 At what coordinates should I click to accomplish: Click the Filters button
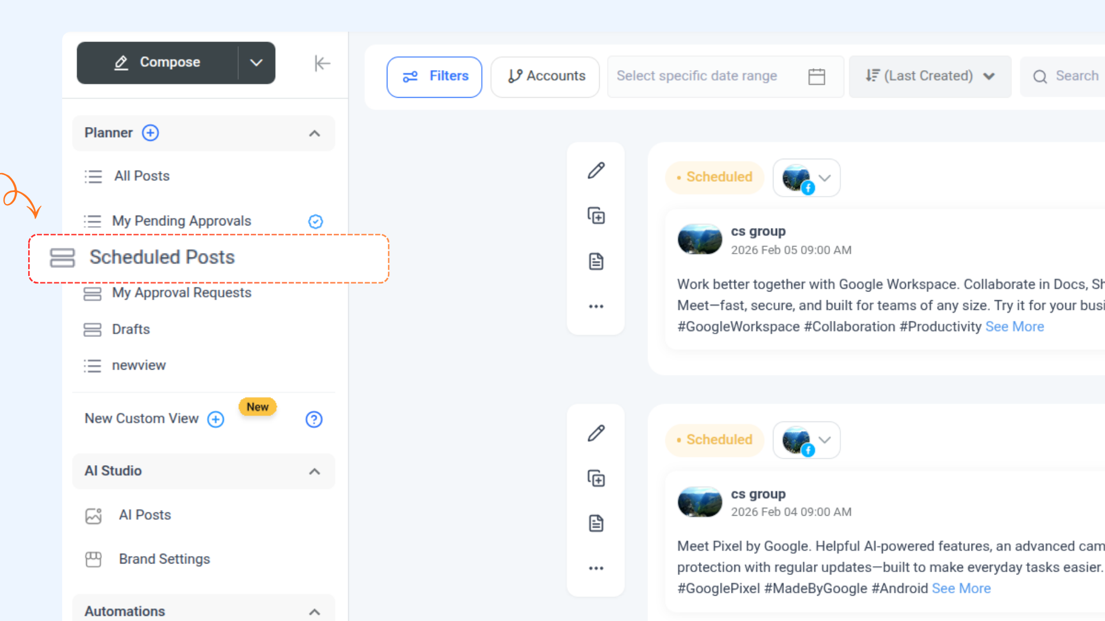435,76
